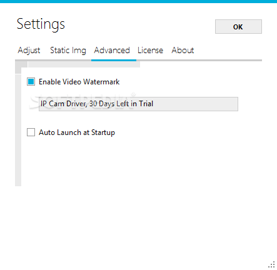Viewport: 277px width, 270px height.
Task: Switch to the Adjust tab
Action: [29, 51]
